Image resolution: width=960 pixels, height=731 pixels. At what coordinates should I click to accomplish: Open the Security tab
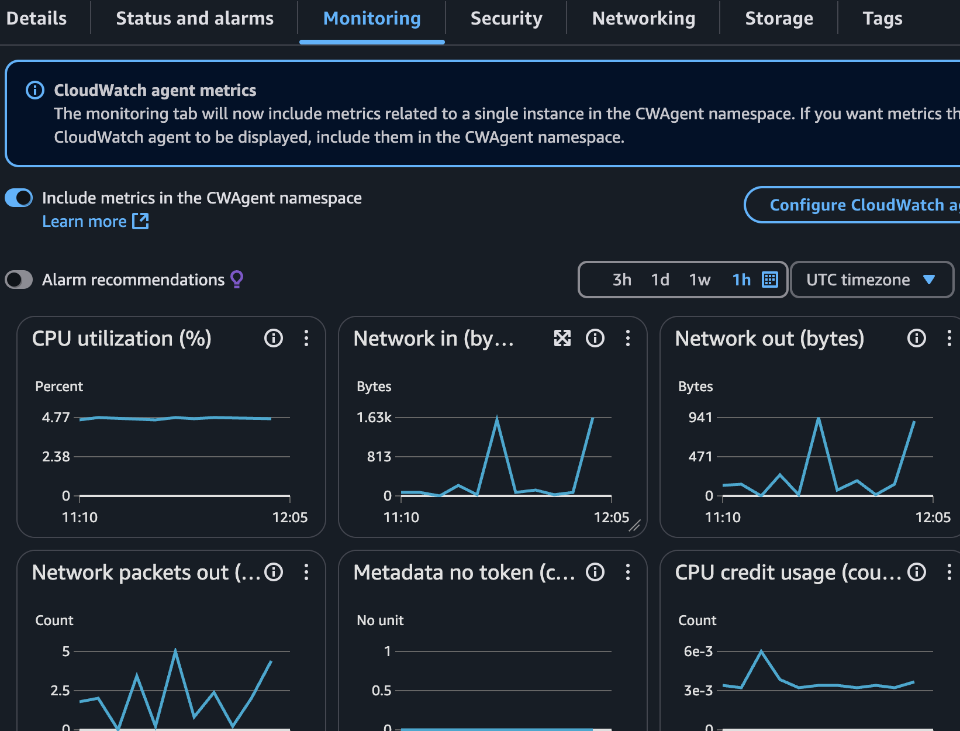click(506, 19)
